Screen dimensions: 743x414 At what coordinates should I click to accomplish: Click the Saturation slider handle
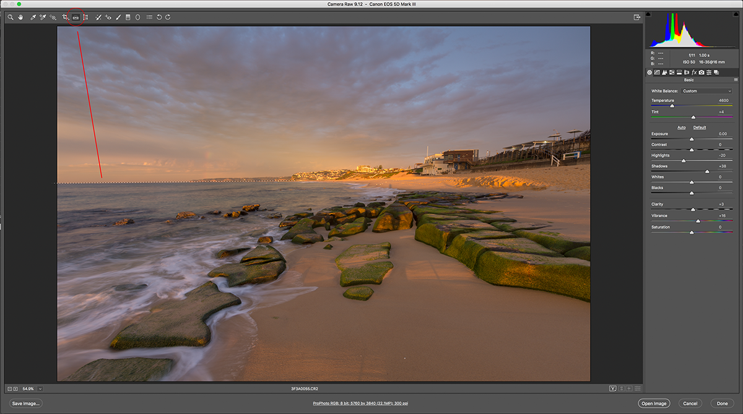tap(692, 232)
